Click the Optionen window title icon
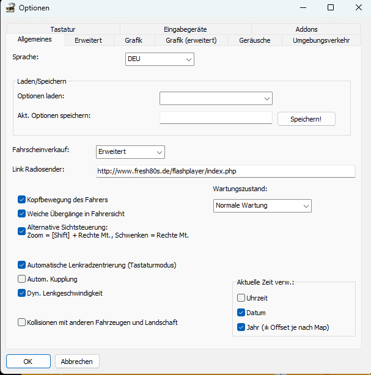This screenshot has width=371, height=375. click(x=10, y=8)
